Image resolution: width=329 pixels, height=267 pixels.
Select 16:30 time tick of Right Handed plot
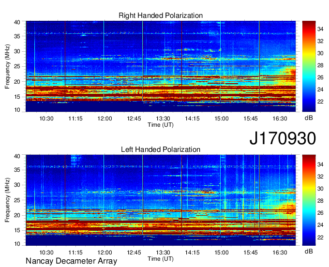[280, 119]
